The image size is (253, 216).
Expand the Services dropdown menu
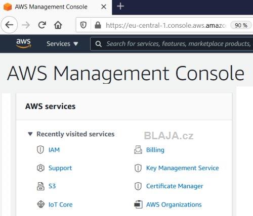click(62, 44)
